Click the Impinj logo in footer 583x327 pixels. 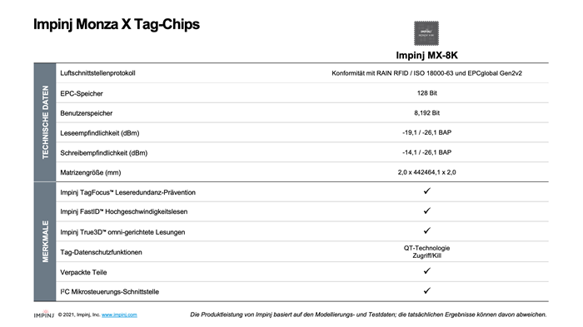(x=44, y=314)
